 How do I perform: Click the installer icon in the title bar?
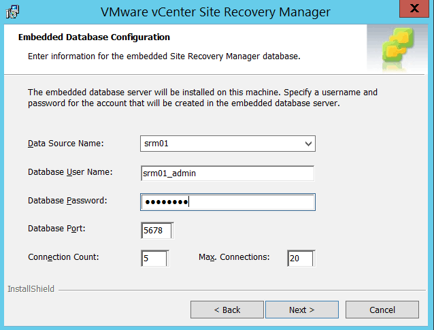[13, 12]
